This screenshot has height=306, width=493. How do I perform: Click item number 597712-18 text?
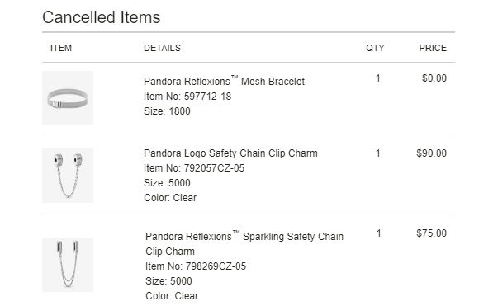point(187,97)
